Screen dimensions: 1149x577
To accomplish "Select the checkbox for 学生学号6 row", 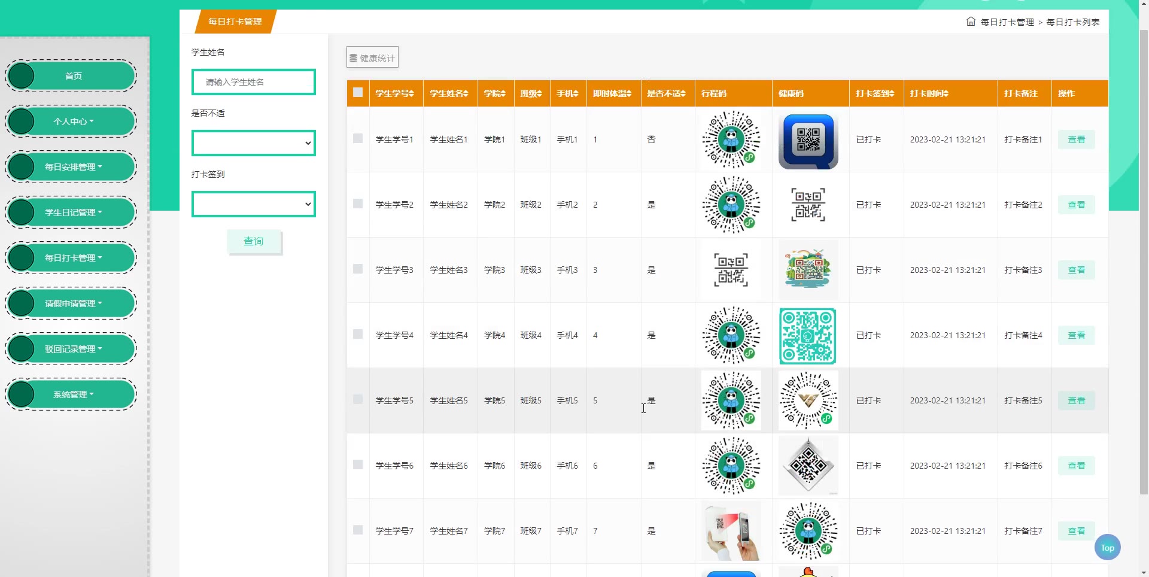I will coord(358,464).
